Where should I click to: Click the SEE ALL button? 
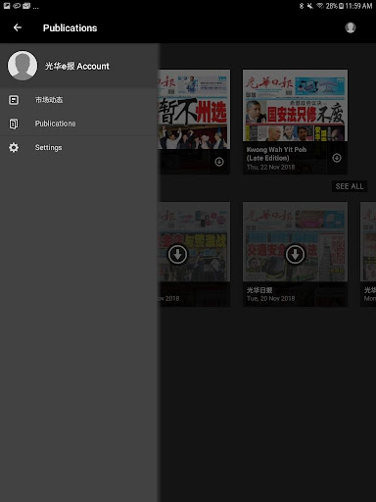tap(350, 186)
